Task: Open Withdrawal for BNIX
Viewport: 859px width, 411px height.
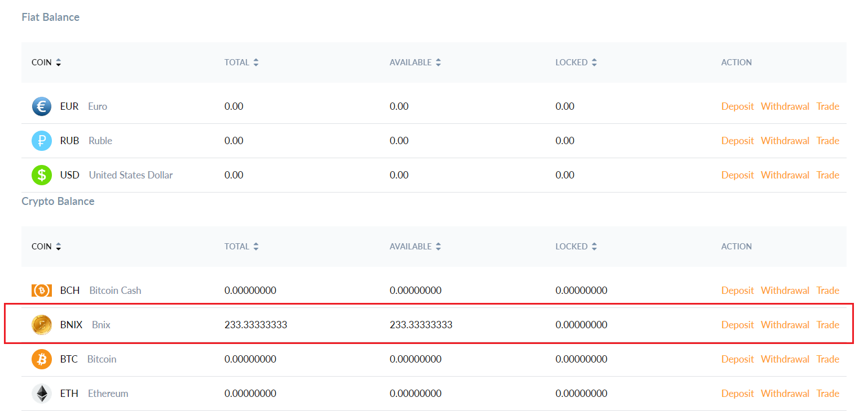Action: tap(785, 325)
